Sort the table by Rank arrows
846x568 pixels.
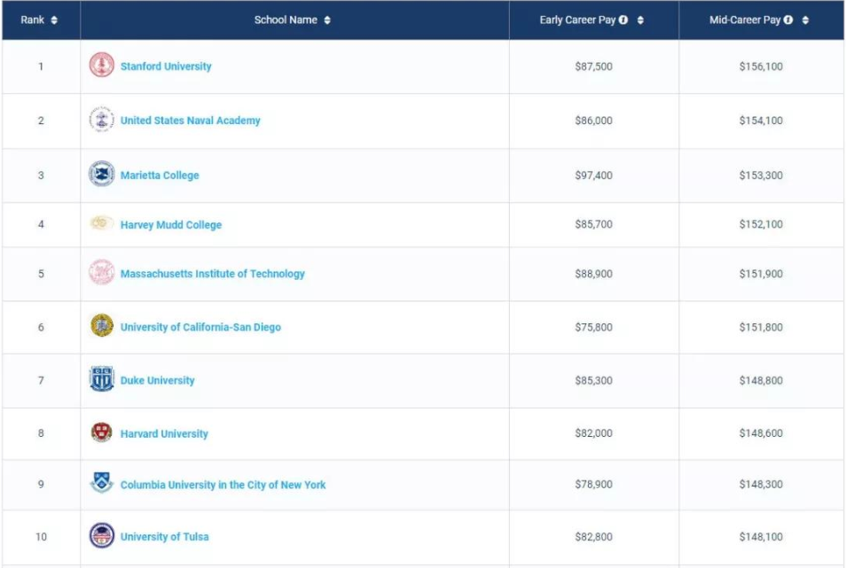pyautogui.click(x=54, y=20)
